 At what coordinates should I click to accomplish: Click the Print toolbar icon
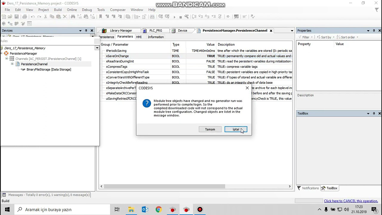(x=24, y=17)
